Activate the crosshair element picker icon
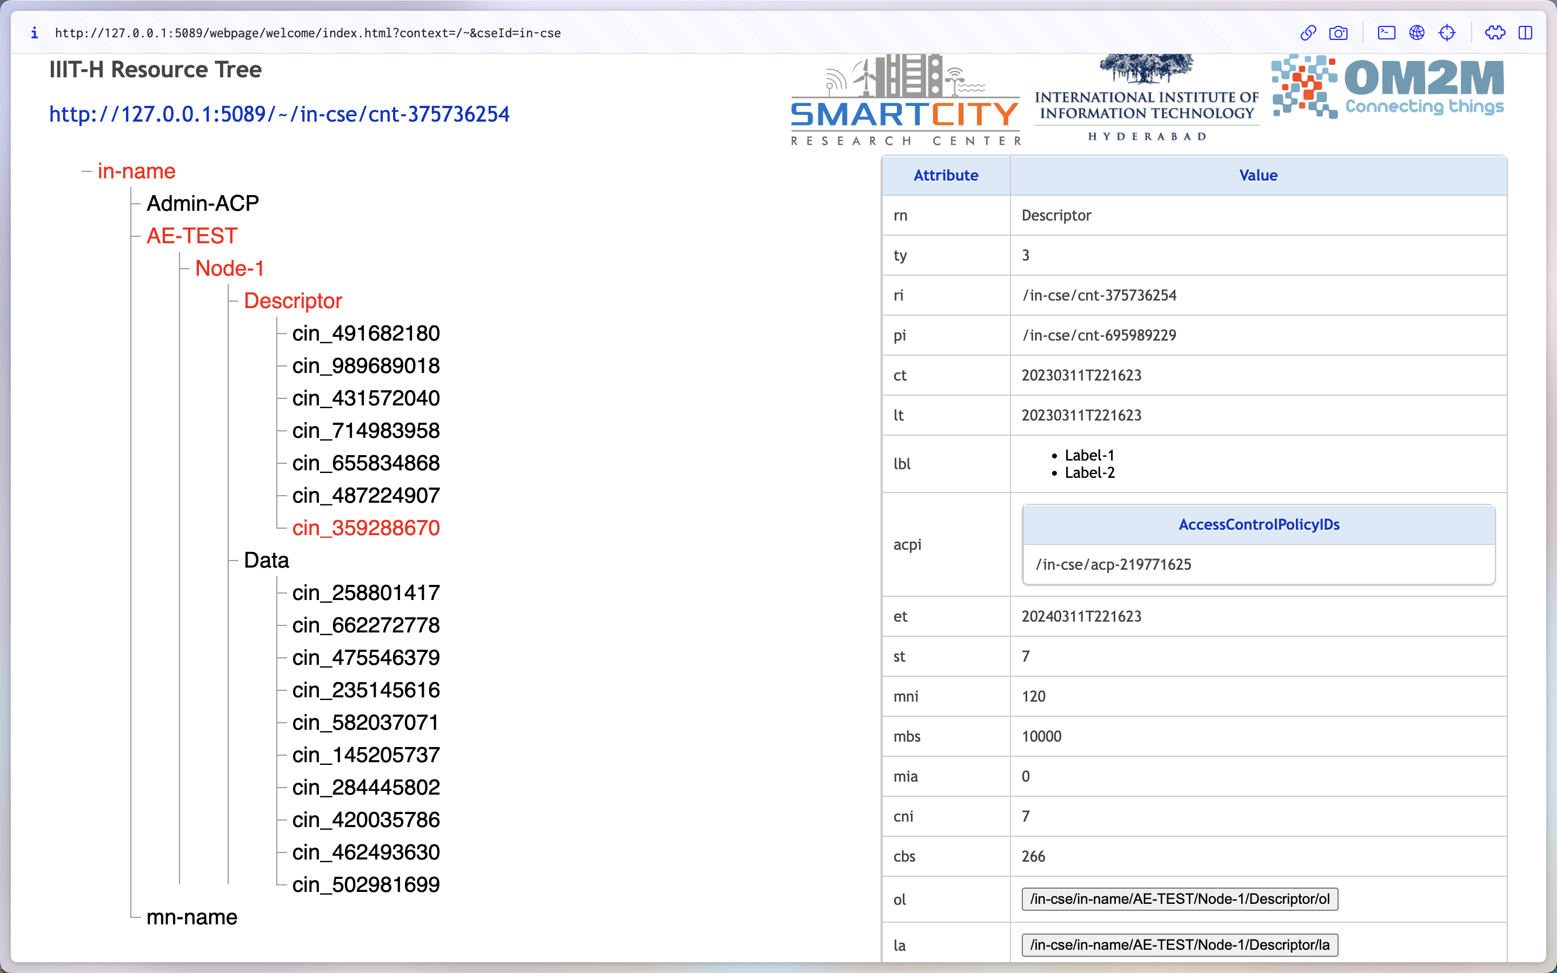The image size is (1557, 973). coord(1446,33)
